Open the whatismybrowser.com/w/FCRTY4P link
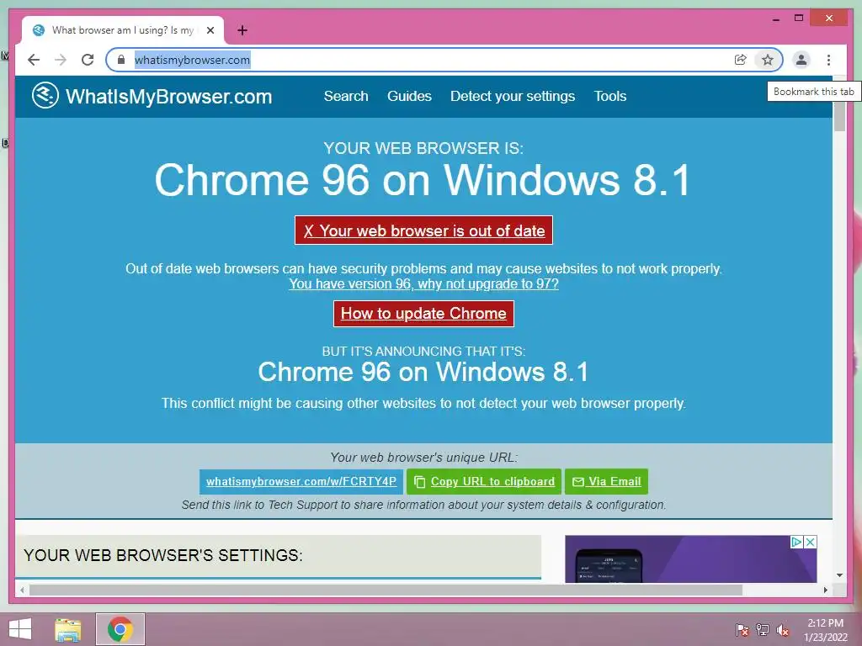862x646 pixels. (301, 481)
